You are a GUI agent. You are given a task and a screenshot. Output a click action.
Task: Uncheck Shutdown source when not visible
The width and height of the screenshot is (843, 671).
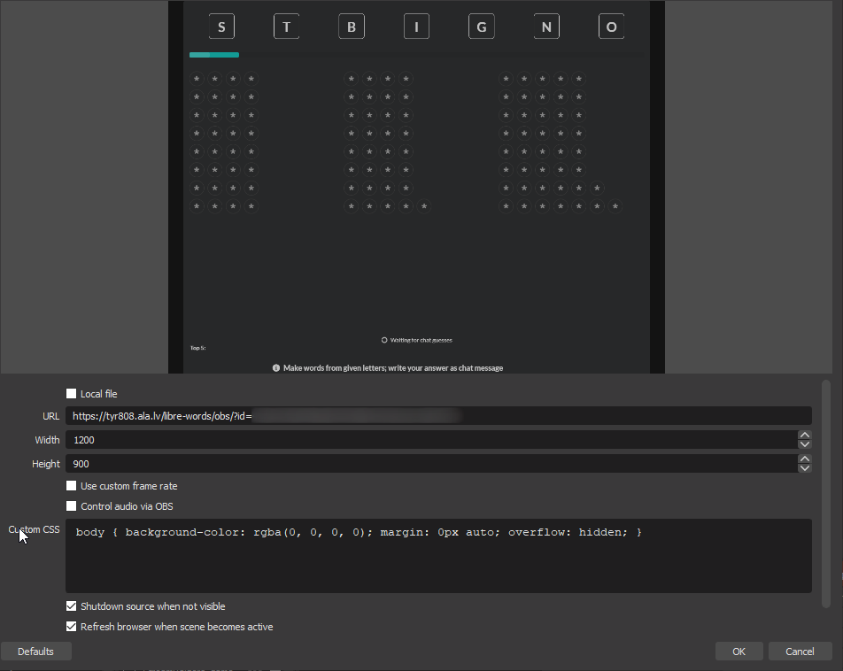pos(72,606)
